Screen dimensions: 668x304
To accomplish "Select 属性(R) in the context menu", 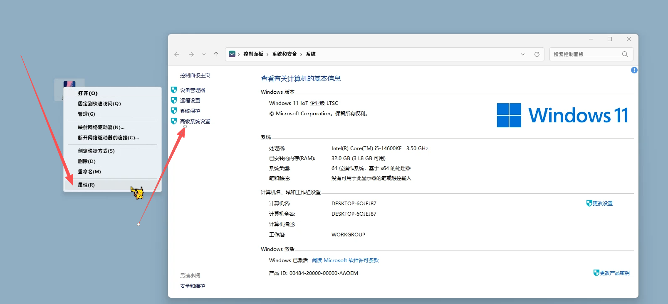I will point(87,185).
